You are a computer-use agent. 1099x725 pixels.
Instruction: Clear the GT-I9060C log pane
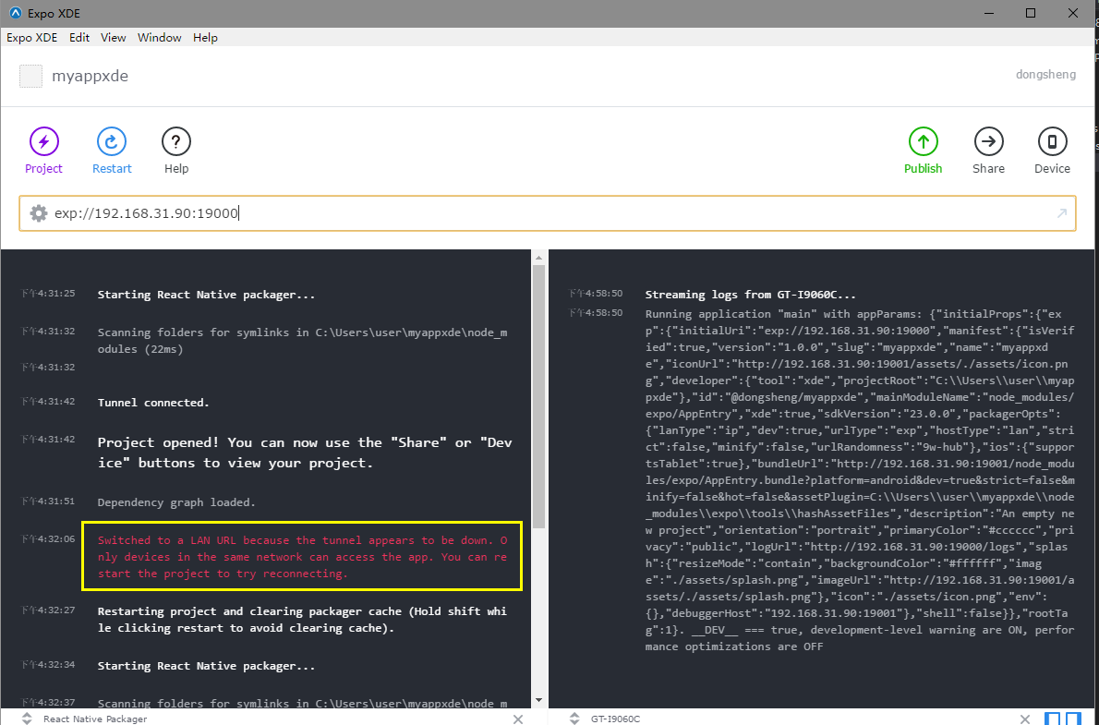(x=1025, y=719)
